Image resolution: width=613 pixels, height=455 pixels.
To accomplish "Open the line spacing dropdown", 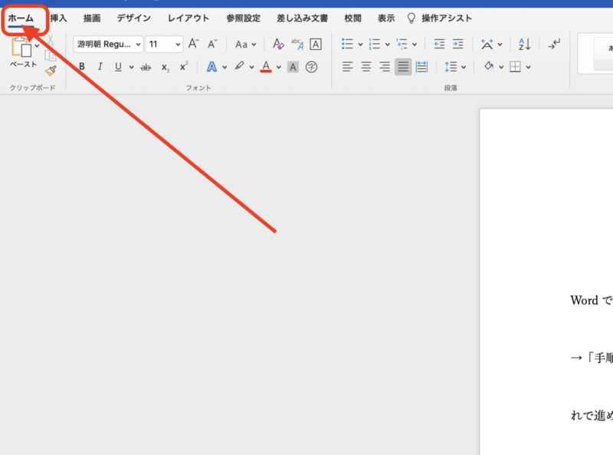I will 454,67.
